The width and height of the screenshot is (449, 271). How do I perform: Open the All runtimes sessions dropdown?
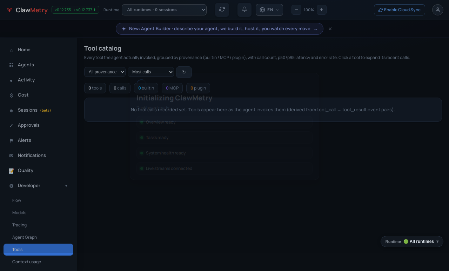coord(164,10)
